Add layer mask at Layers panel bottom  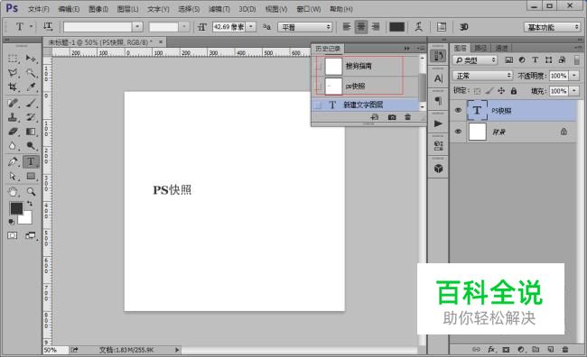(x=506, y=350)
